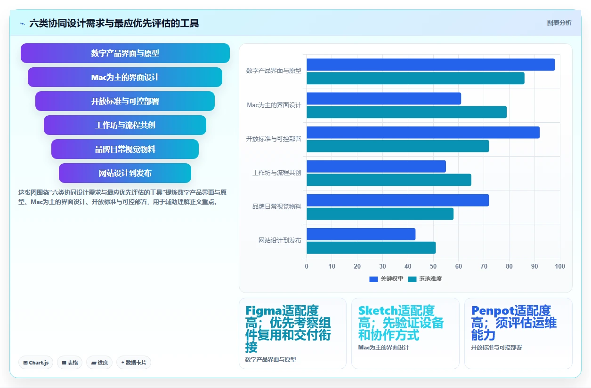The height and width of the screenshot is (388, 591).
Task: Click the x-axis tick value 50
Action: click(433, 267)
